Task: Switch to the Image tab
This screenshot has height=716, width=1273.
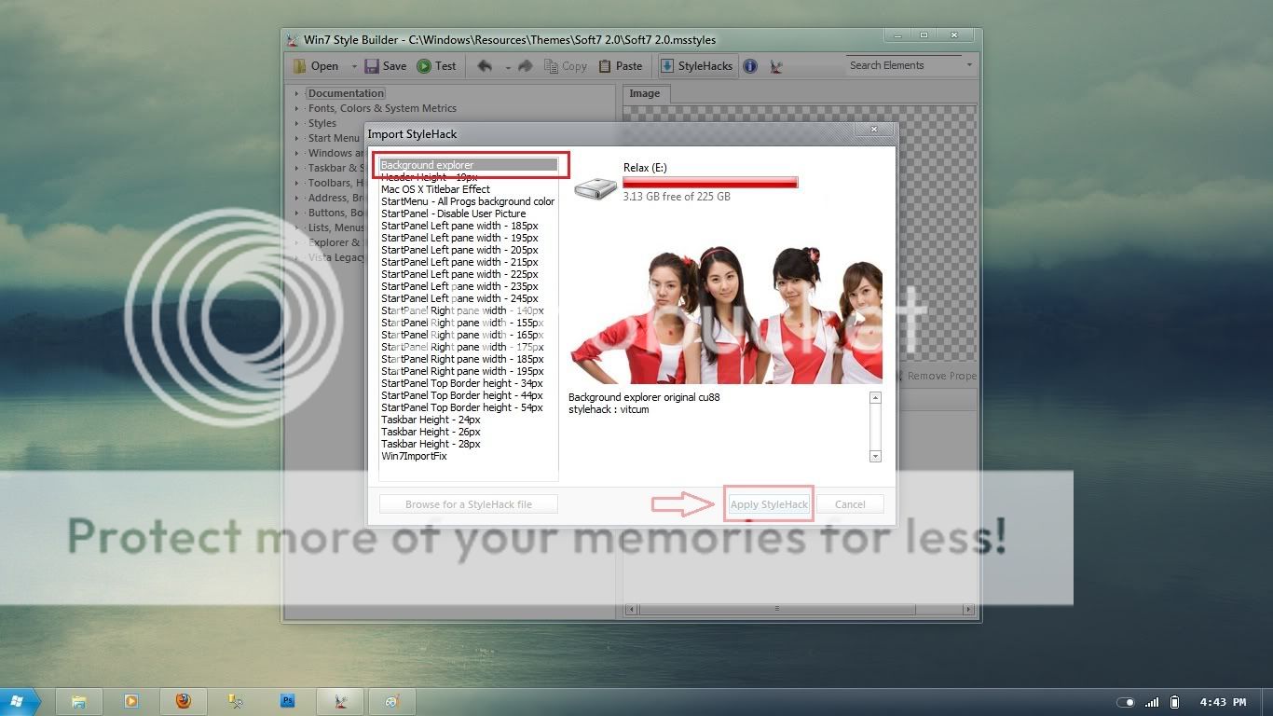Action: click(x=644, y=93)
